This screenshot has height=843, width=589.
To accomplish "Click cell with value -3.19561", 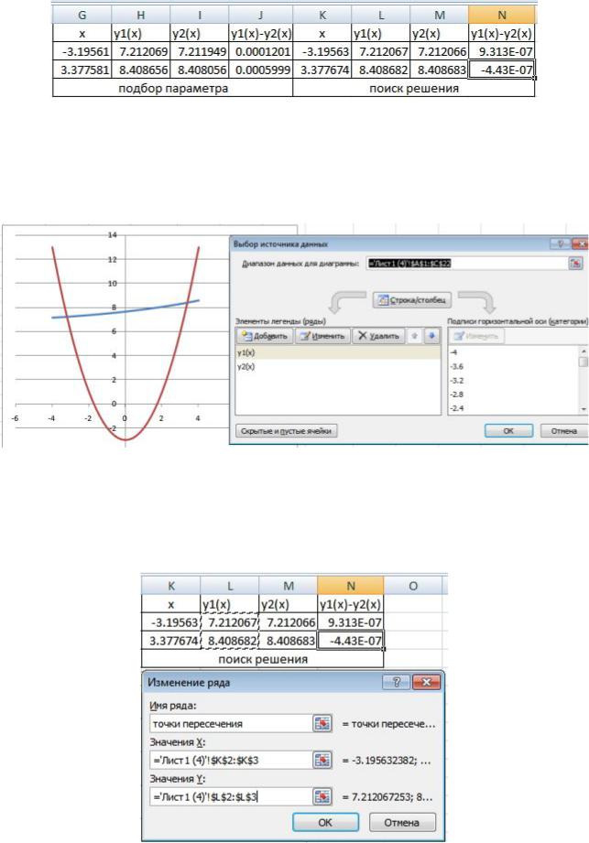I will click(x=82, y=52).
